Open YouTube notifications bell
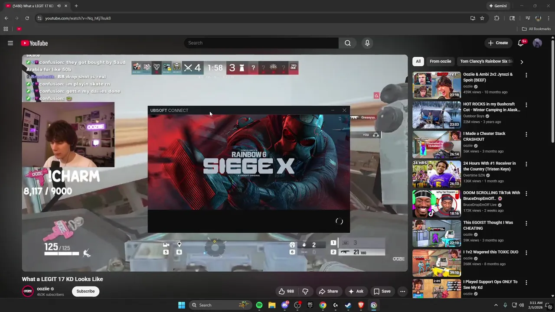Screen dimensions: 555x312 coord(521,43)
